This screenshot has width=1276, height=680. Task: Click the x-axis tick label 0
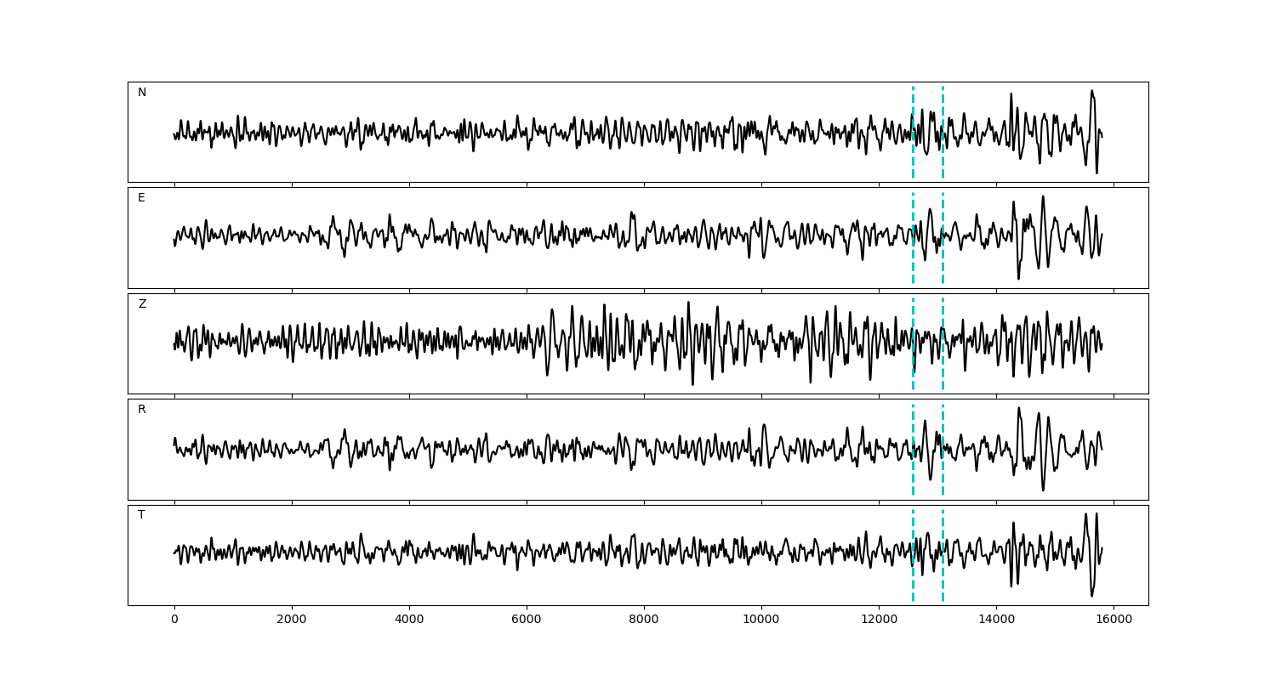point(174,620)
